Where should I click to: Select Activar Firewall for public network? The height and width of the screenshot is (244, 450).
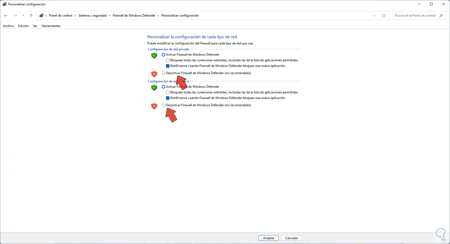point(163,87)
